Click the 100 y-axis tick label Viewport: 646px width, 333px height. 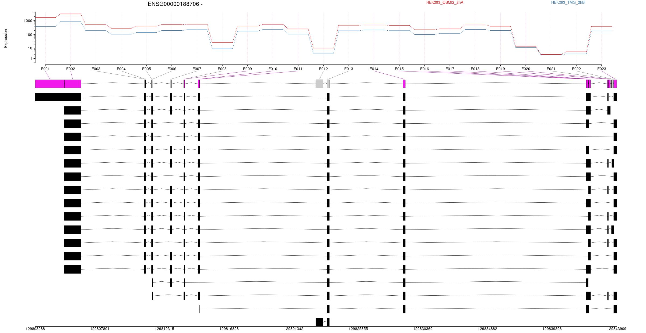click(29, 35)
